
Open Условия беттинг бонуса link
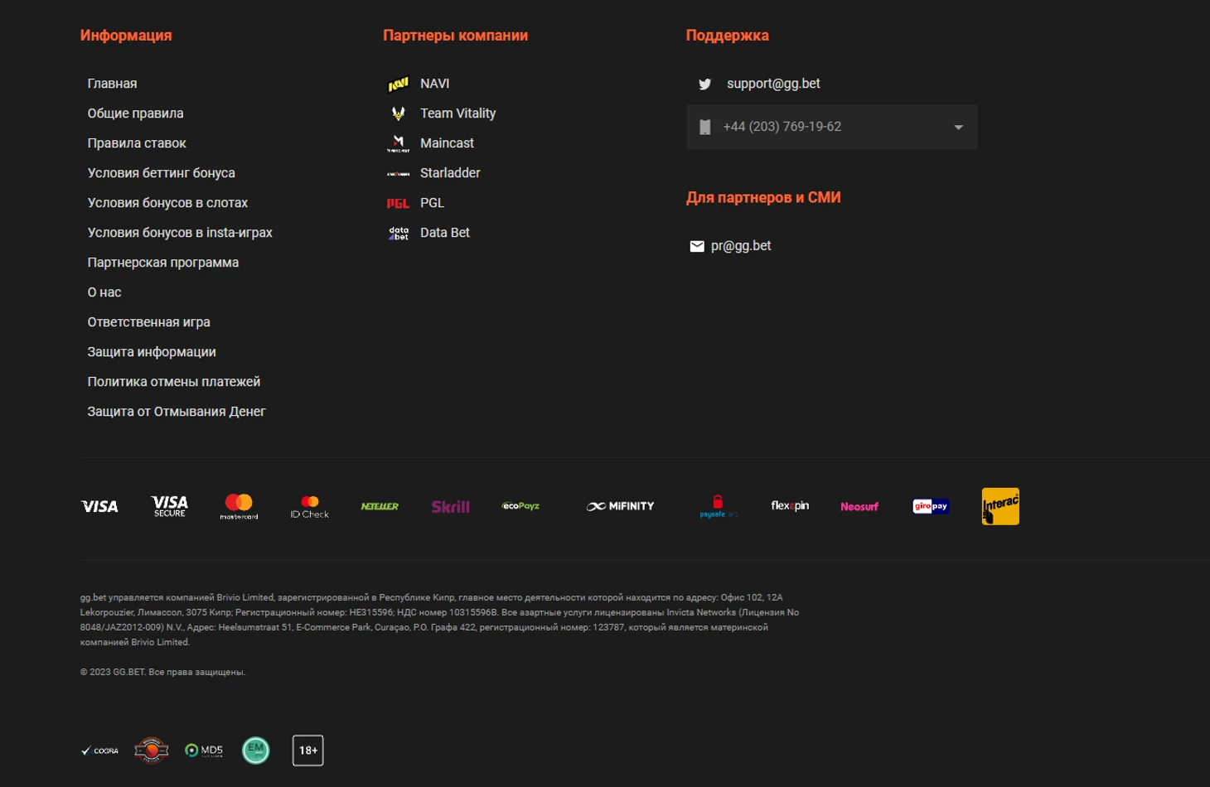(162, 173)
